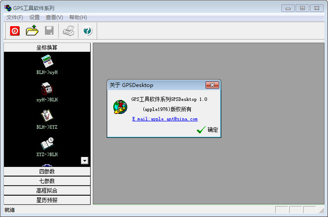The width and height of the screenshot is (328, 217).
Task: Click the printer toolbar icon
Action: tap(69, 31)
